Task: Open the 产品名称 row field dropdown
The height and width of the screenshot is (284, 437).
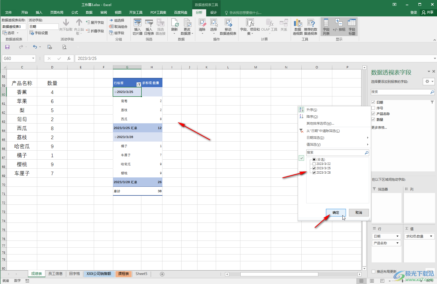Action: tap(397, 243)
